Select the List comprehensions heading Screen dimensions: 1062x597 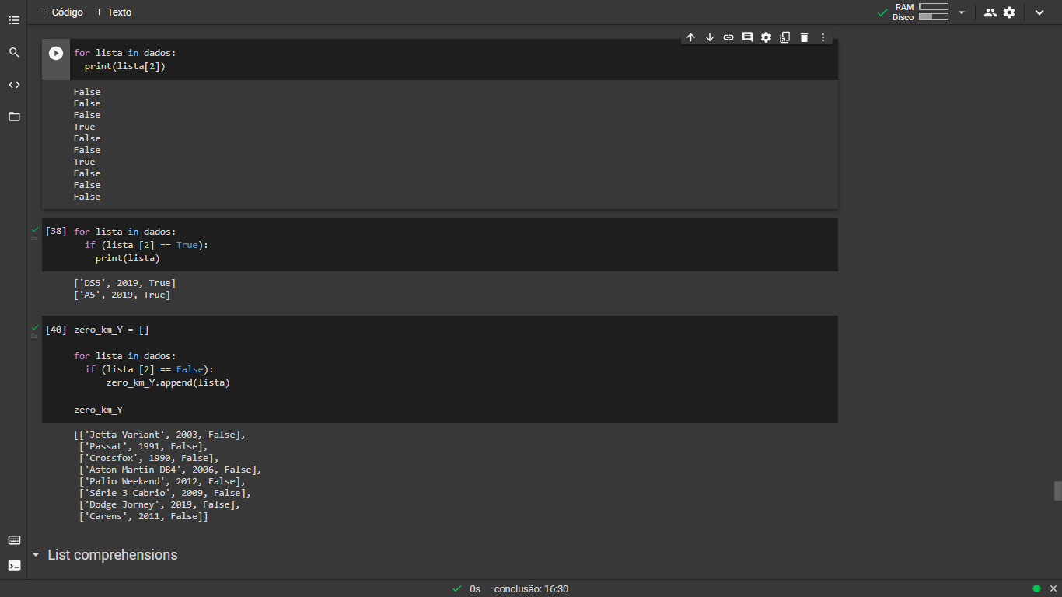[113, 555]
